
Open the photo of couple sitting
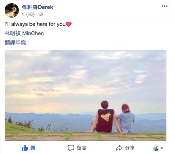click(86, 95)
